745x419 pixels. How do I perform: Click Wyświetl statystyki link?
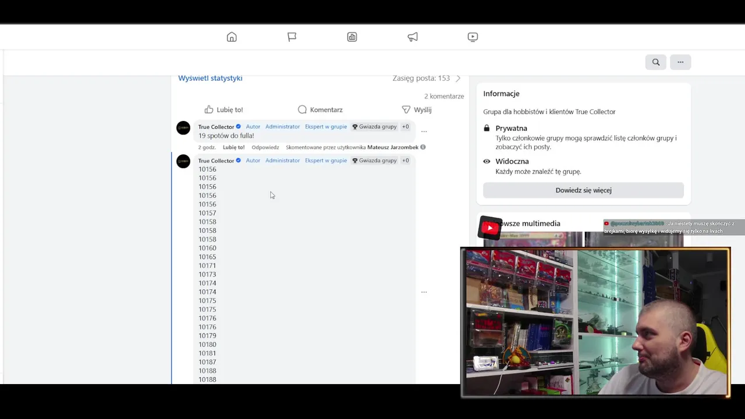pos(210,78)
